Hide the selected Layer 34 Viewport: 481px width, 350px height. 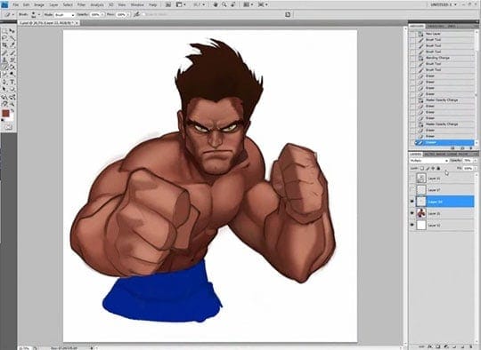pos(412,202)
